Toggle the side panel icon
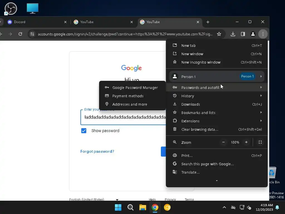This screenshot has height=214, width=285. tap(243, 34)
